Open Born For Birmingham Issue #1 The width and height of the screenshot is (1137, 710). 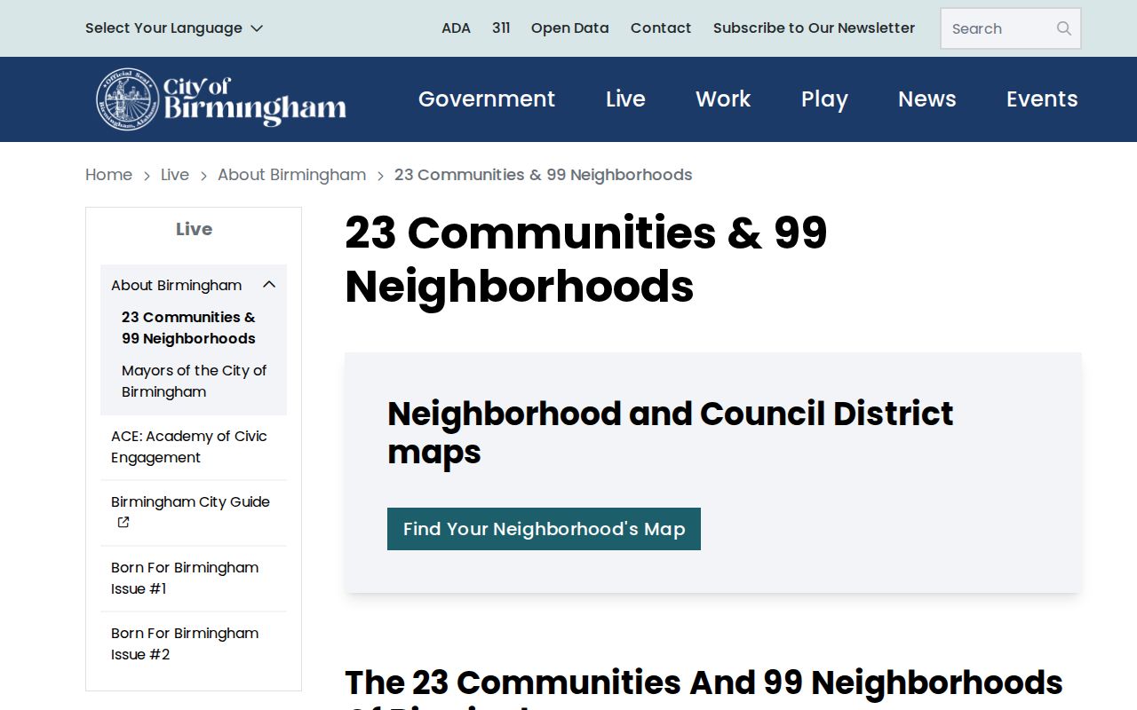(x=185, y=578)
